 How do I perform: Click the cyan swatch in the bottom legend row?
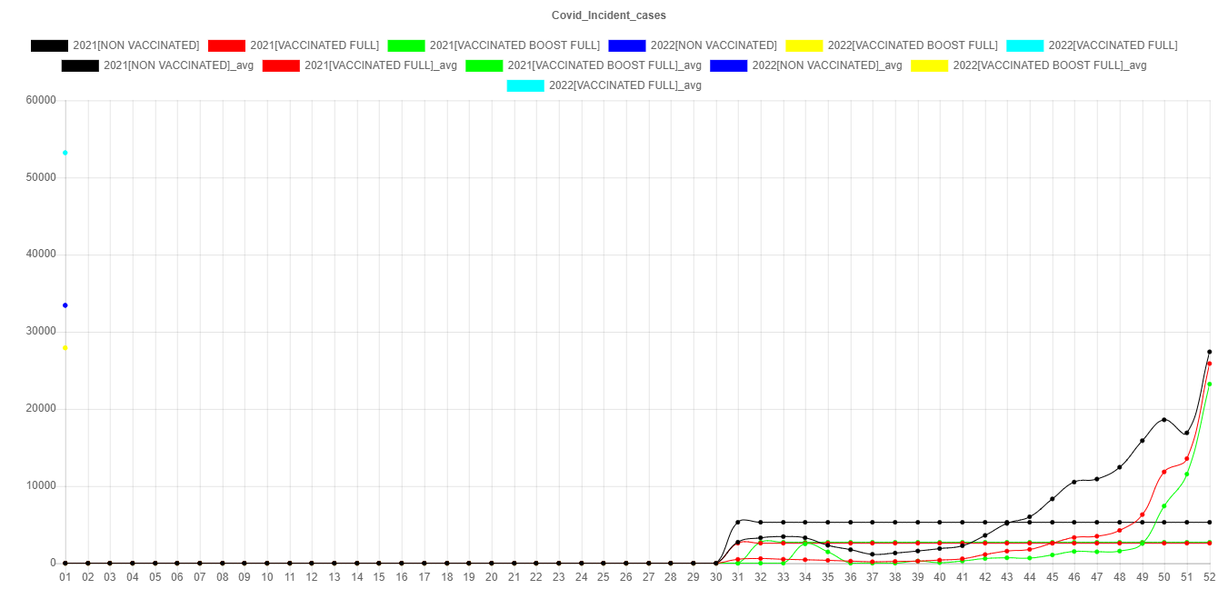[524, 85]
